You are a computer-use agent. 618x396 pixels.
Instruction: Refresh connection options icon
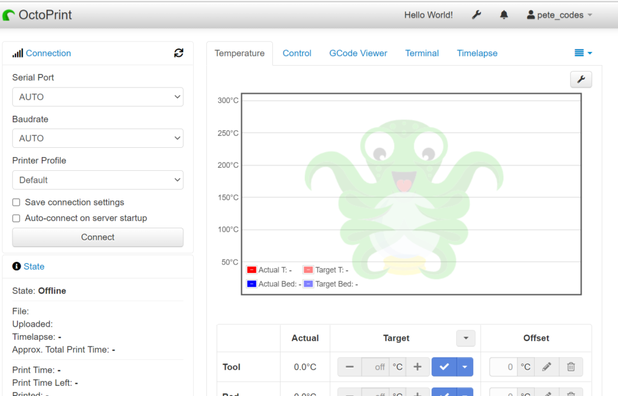[179, 53]
